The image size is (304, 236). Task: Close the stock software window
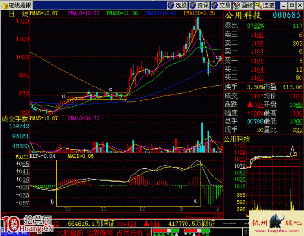(x=300, y=6)
